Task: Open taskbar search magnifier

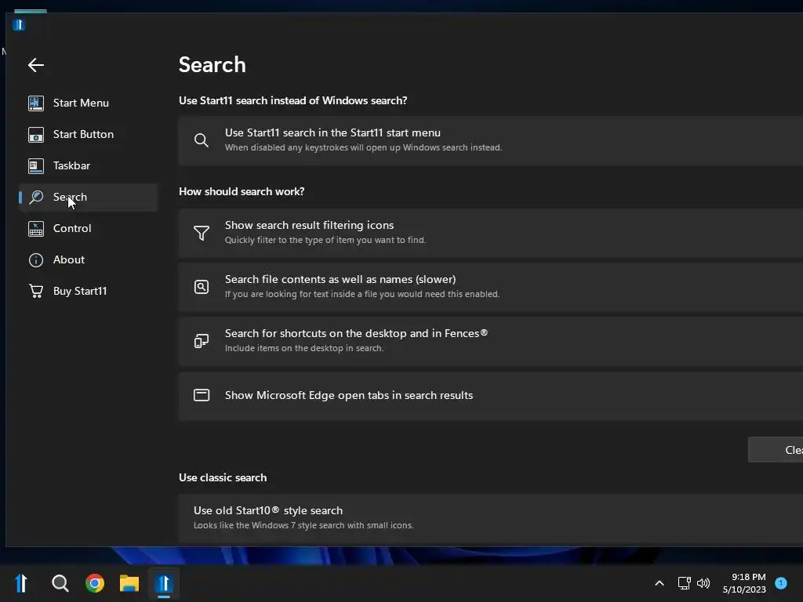Action: pyautogui.click(x=60, y=583)
